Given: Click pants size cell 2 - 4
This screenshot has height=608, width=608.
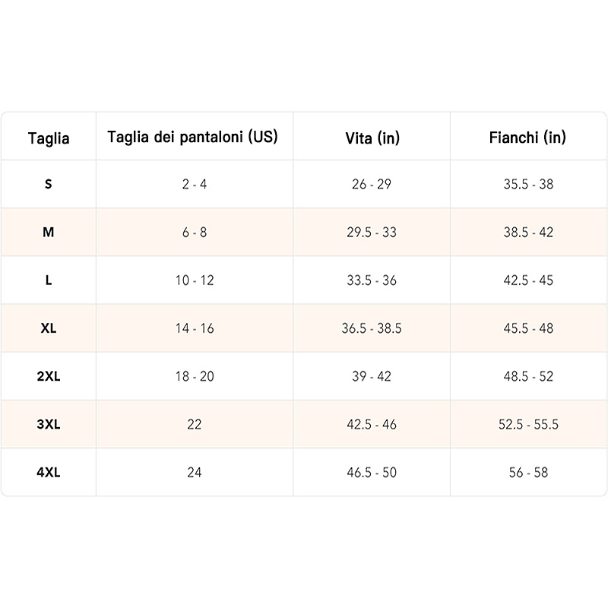Looking at the screenshot, I should (x=195, y=184).
